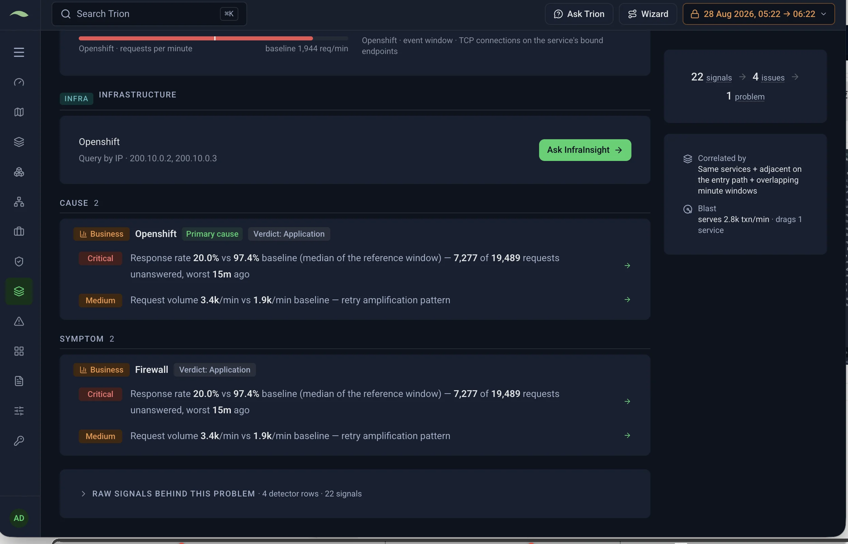Screen dimensions: 848x544
Task: Open the sliders settings sidebar icon
Action: [19, 411]
